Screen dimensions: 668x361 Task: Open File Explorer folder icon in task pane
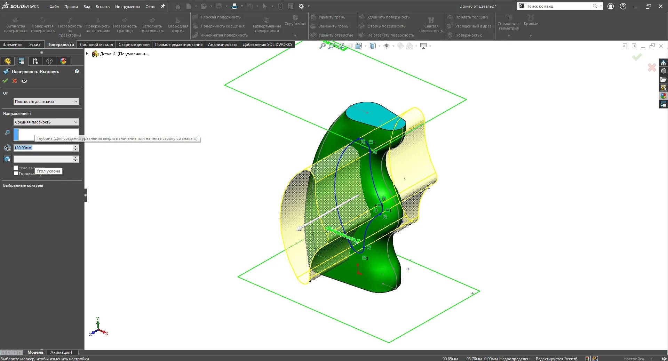click(x=663, y=79)
